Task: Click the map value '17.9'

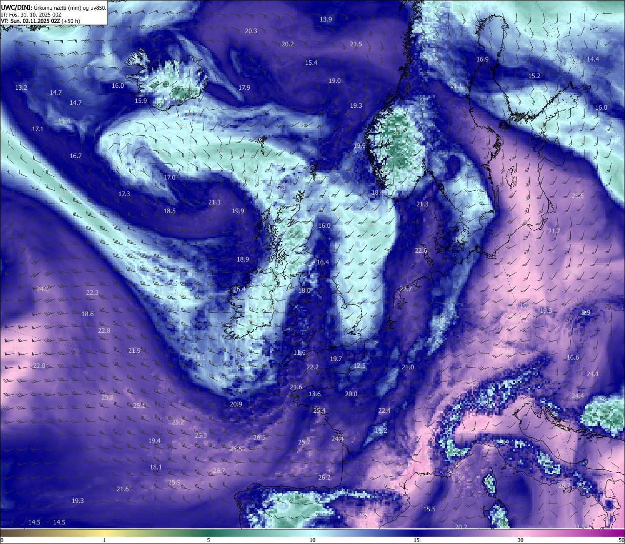Action: (x=244, y=87)
